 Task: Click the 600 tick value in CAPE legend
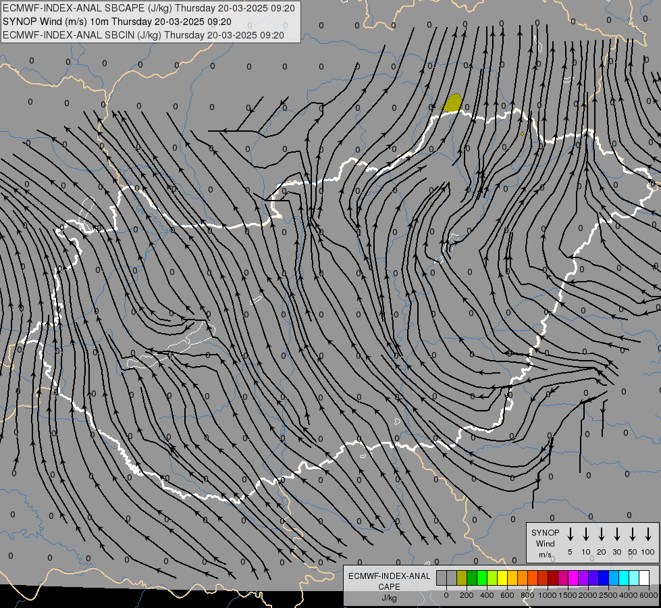[x=507, y=595]
